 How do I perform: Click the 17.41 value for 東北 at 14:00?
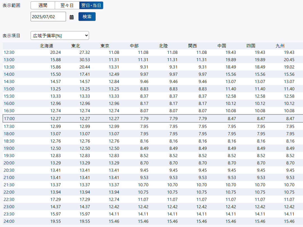(85, 74)
